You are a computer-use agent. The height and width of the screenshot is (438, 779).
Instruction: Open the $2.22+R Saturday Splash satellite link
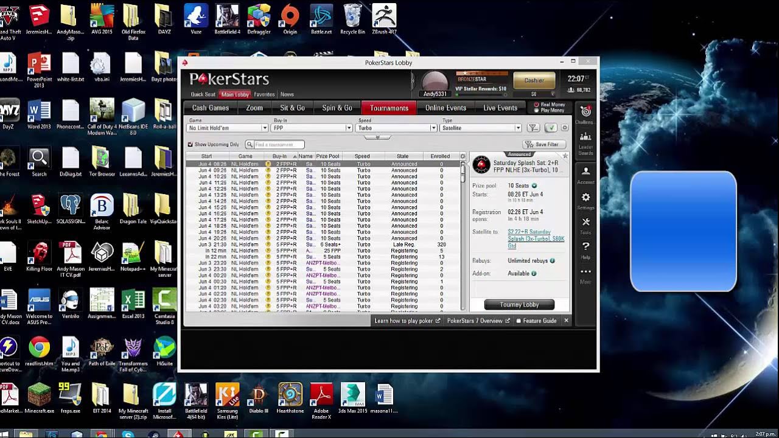pos(536,238)
